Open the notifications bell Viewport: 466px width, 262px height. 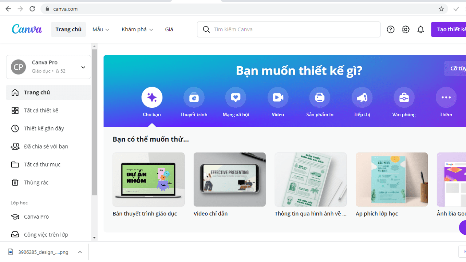click(420, 29)
